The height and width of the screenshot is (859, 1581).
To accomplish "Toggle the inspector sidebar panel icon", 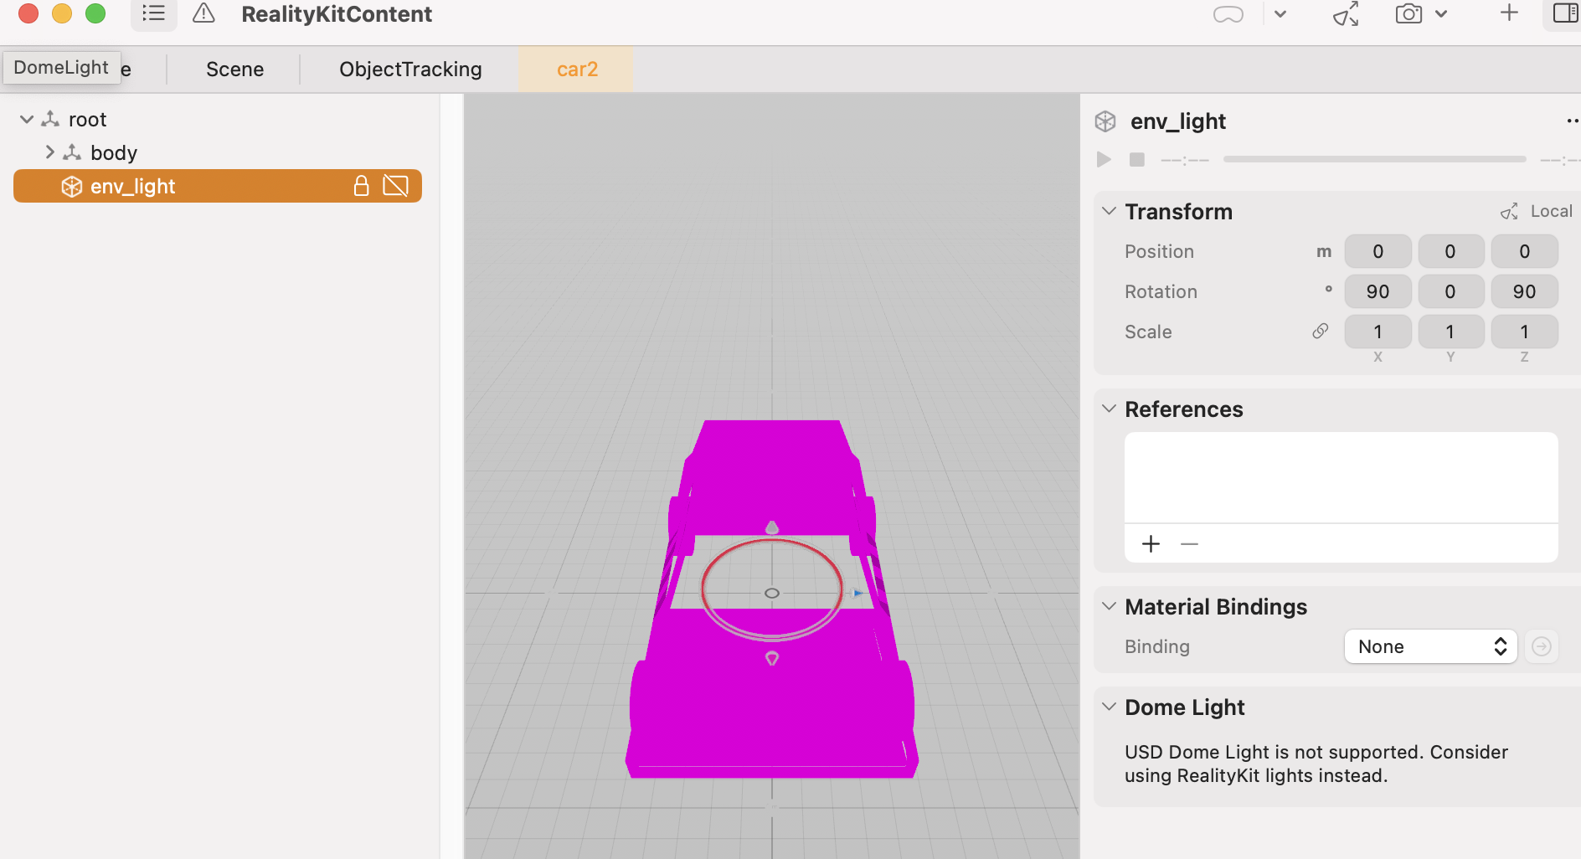I will pyautogui.click(x=1564, y=13).
